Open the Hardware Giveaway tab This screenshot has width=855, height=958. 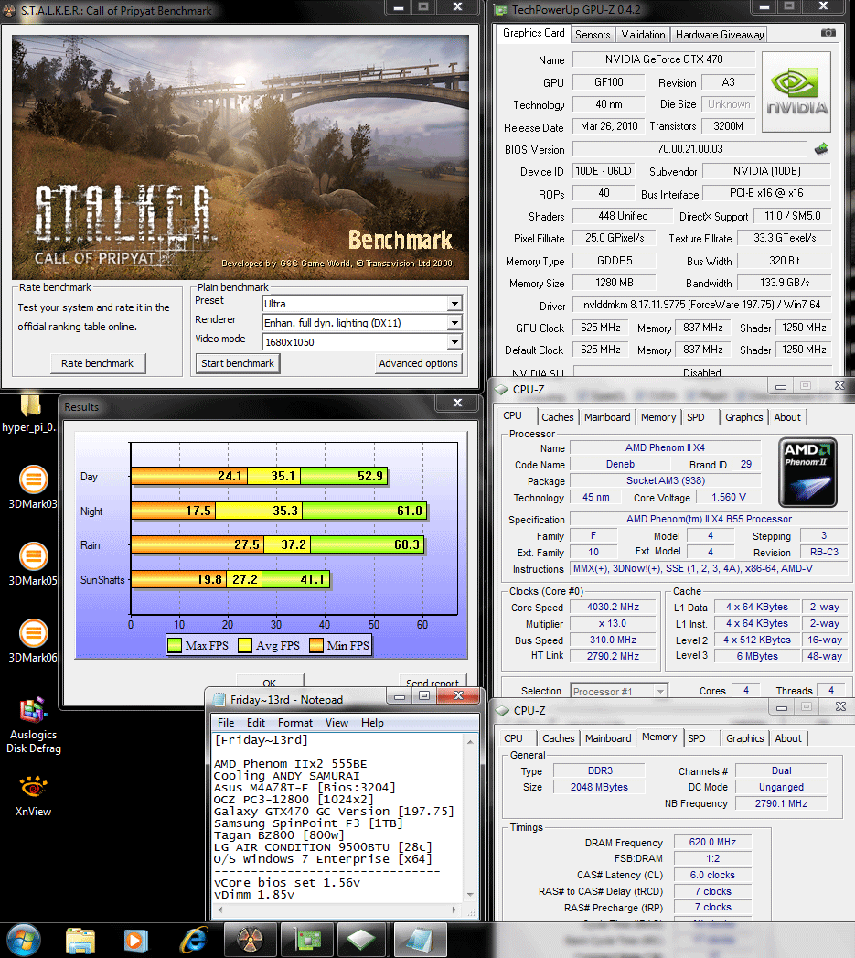click(x=720, y=35)
